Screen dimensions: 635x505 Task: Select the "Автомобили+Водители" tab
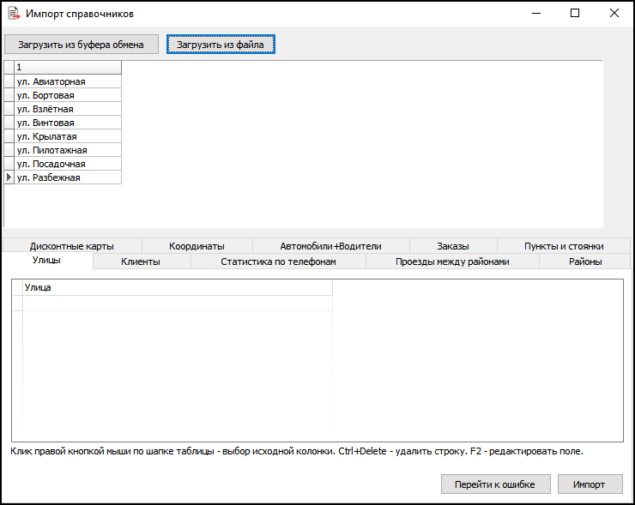tap(330, 246)
